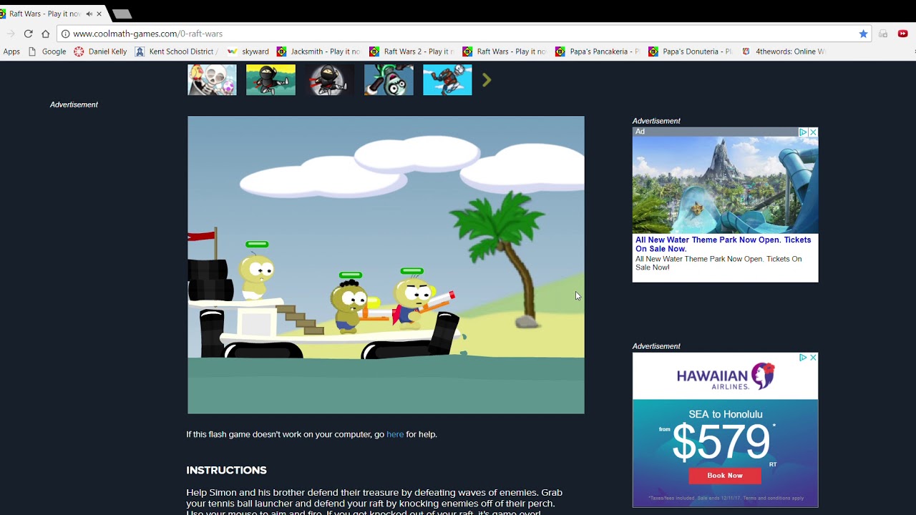The image size is (916, 515).
Task: Close the water theme park ad
Action: tap(813, 132)
